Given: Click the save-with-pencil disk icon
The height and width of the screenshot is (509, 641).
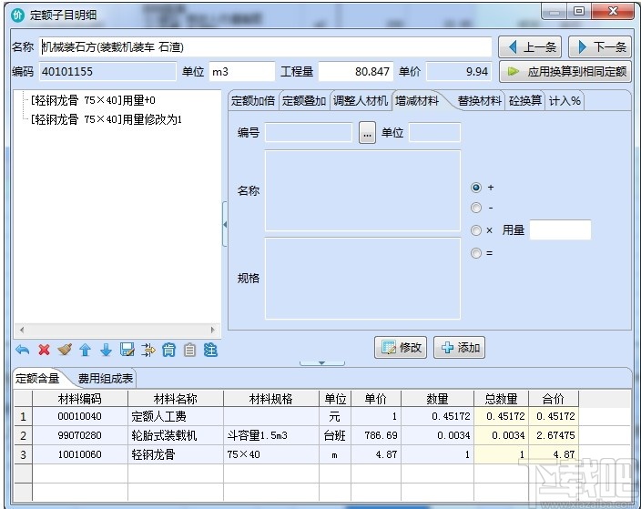Looking at the screenshot, I should coord(127,350).
